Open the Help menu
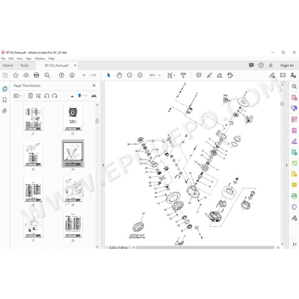The width and height of the screenshot is (299, 299). tap(51, 59)
